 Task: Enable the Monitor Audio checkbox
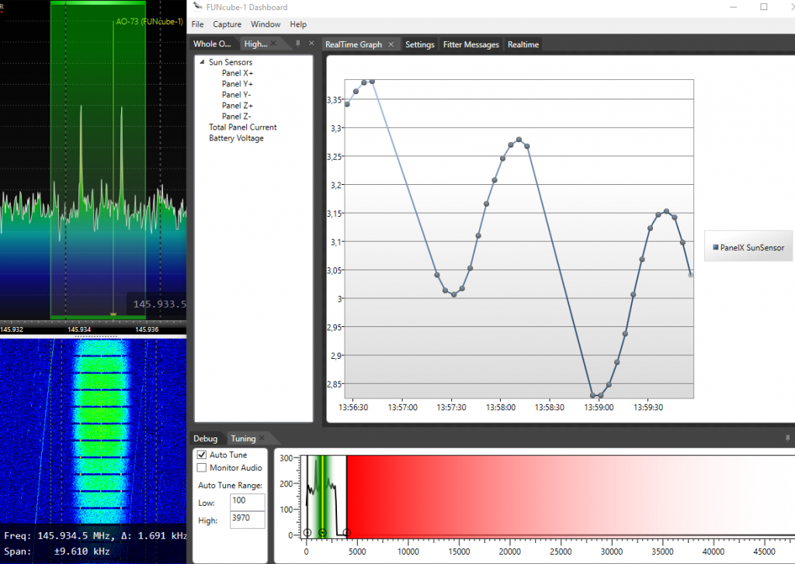coord(202,468)
